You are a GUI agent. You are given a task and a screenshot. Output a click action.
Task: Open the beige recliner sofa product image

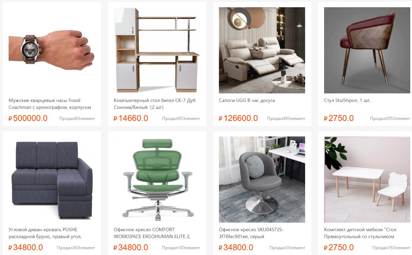262,50
